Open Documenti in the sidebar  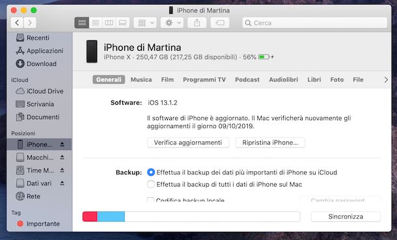[x=38, y=117]
